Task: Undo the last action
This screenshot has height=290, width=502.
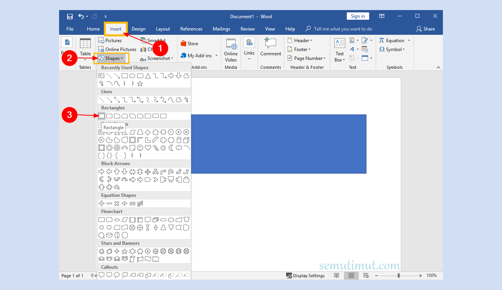Action: [81, 16]
